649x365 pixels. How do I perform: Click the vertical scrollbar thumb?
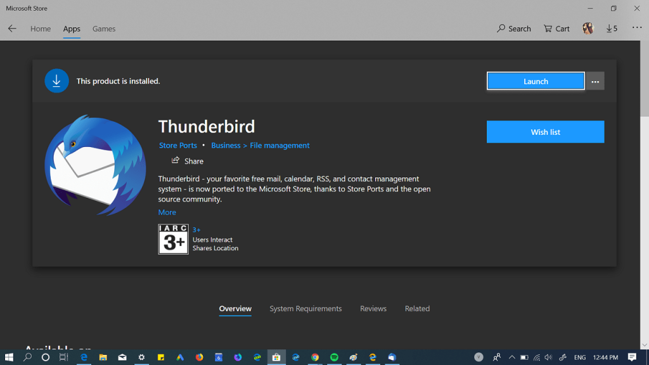coord(645,79)
